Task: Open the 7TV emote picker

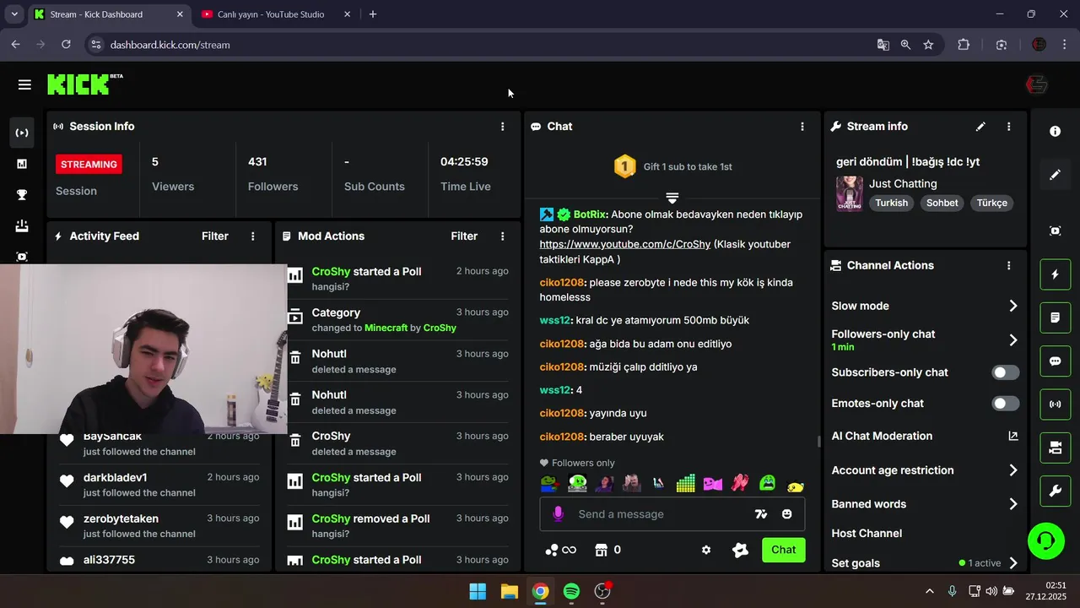Action: (761, 514)
